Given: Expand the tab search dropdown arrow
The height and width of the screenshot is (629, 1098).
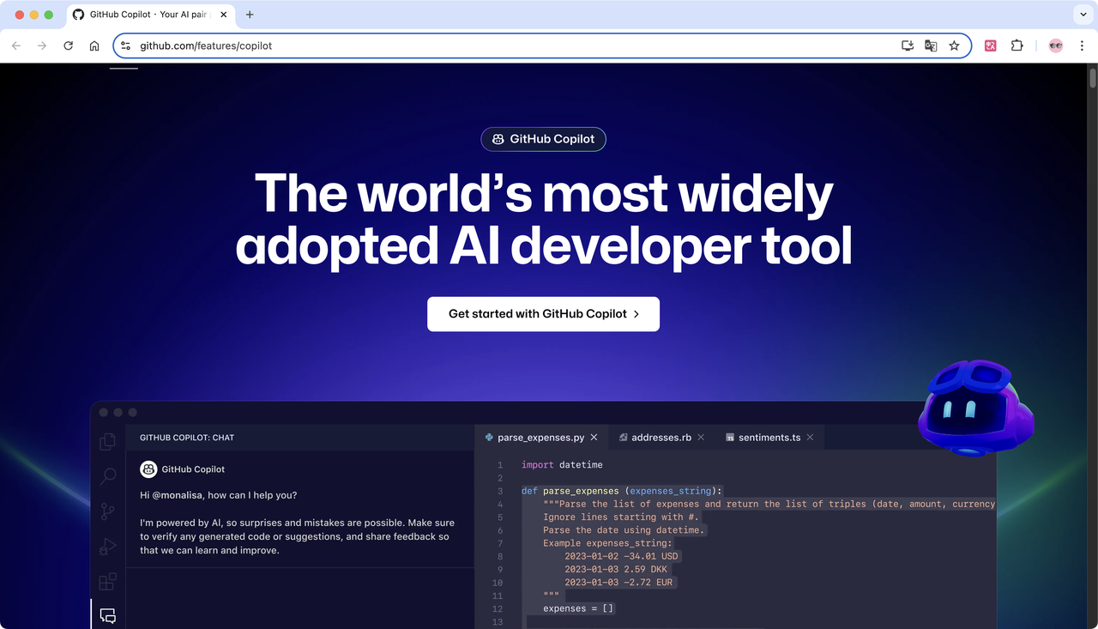Looking at the screenshot, I should coord(1084,15).
